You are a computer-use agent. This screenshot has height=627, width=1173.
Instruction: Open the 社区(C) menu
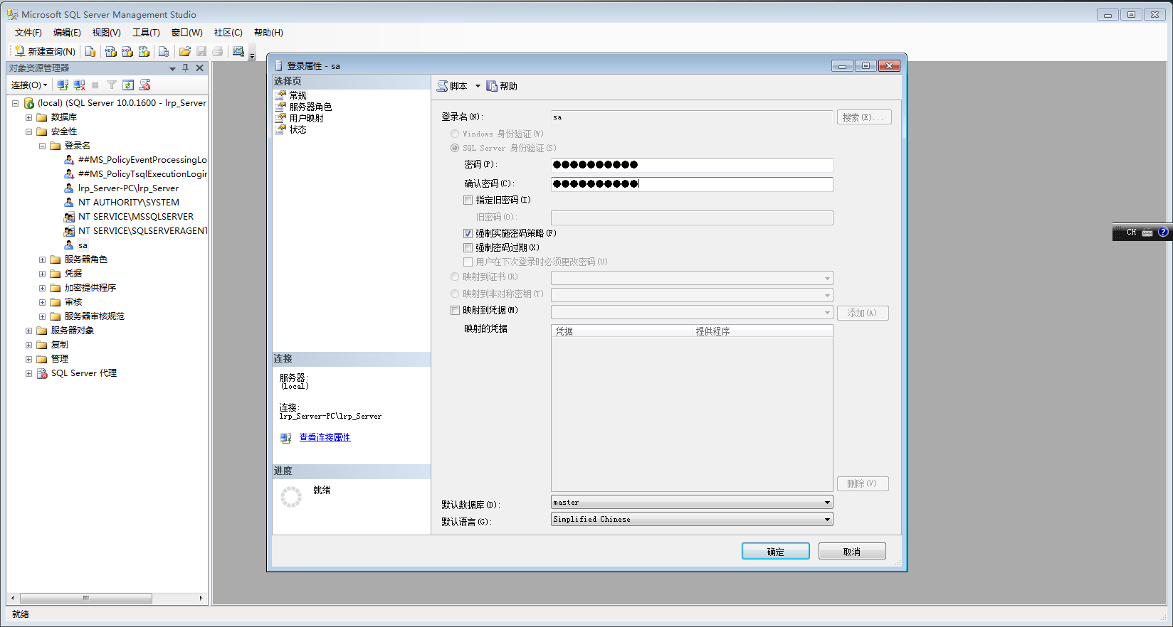(x=228, y=33)
